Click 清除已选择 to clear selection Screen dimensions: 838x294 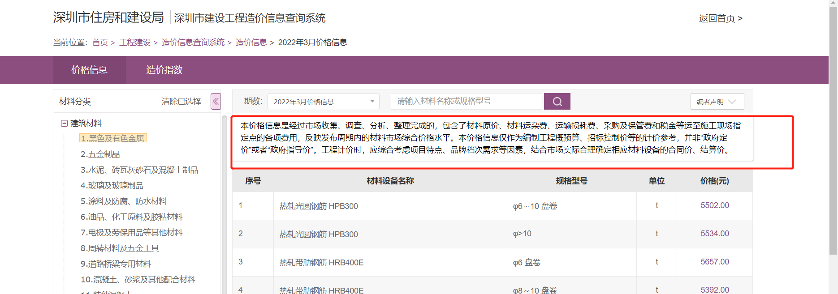181,102
